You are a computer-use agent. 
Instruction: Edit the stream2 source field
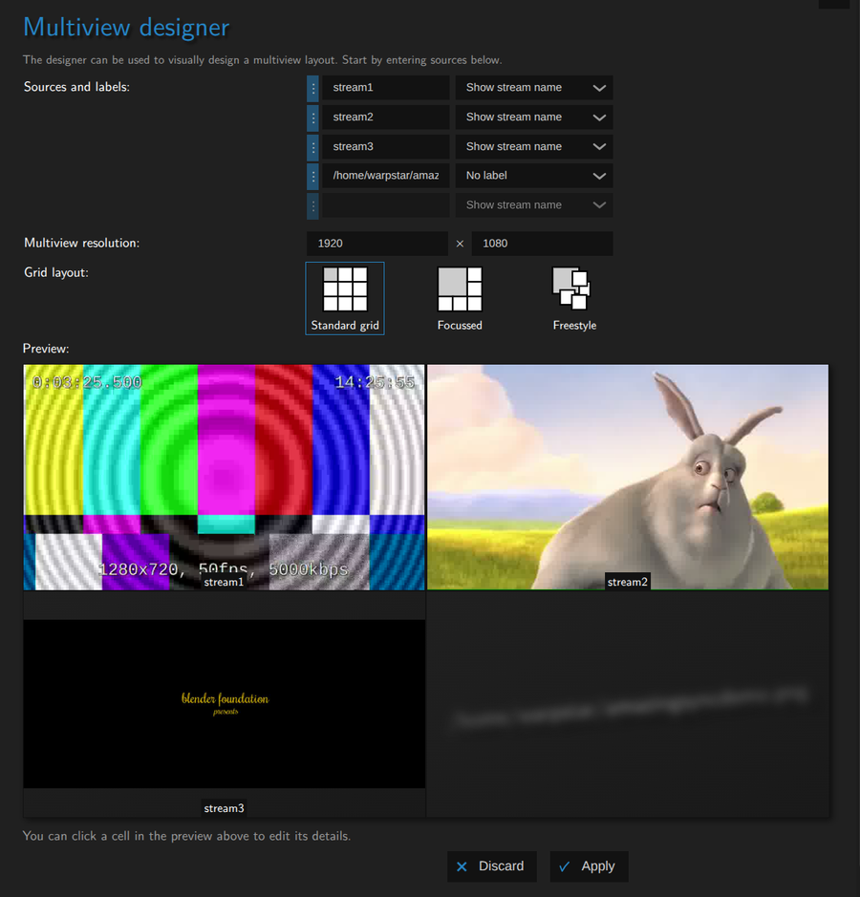tap(385, 117)
